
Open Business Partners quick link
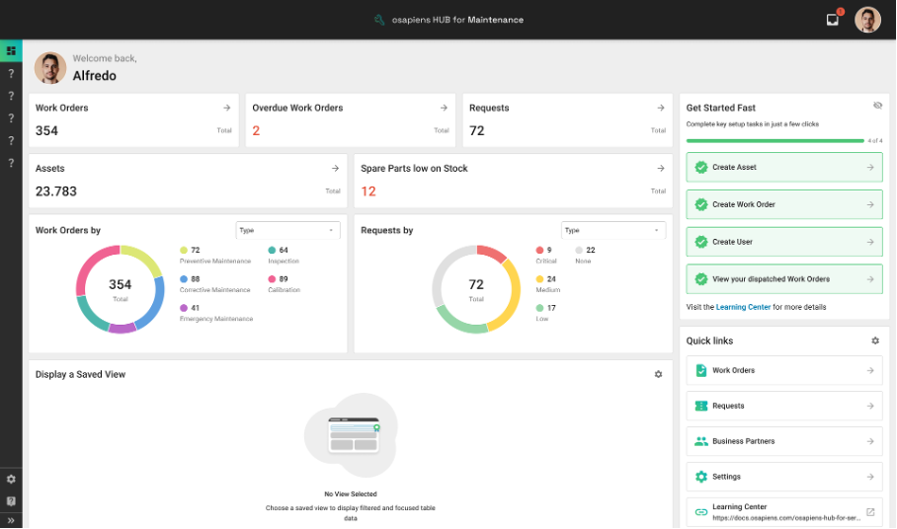coord(784,441)
